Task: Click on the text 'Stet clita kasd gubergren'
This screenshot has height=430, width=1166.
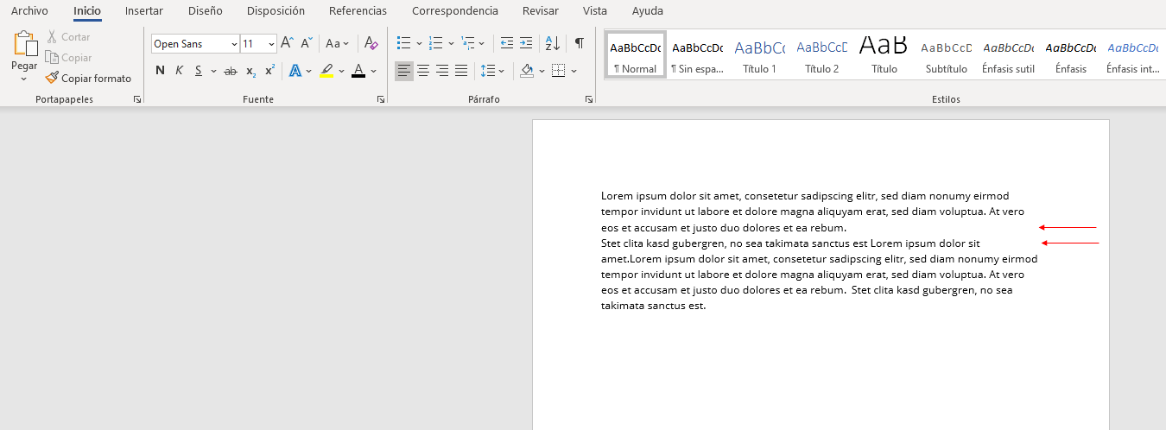Action: point(663,243)
